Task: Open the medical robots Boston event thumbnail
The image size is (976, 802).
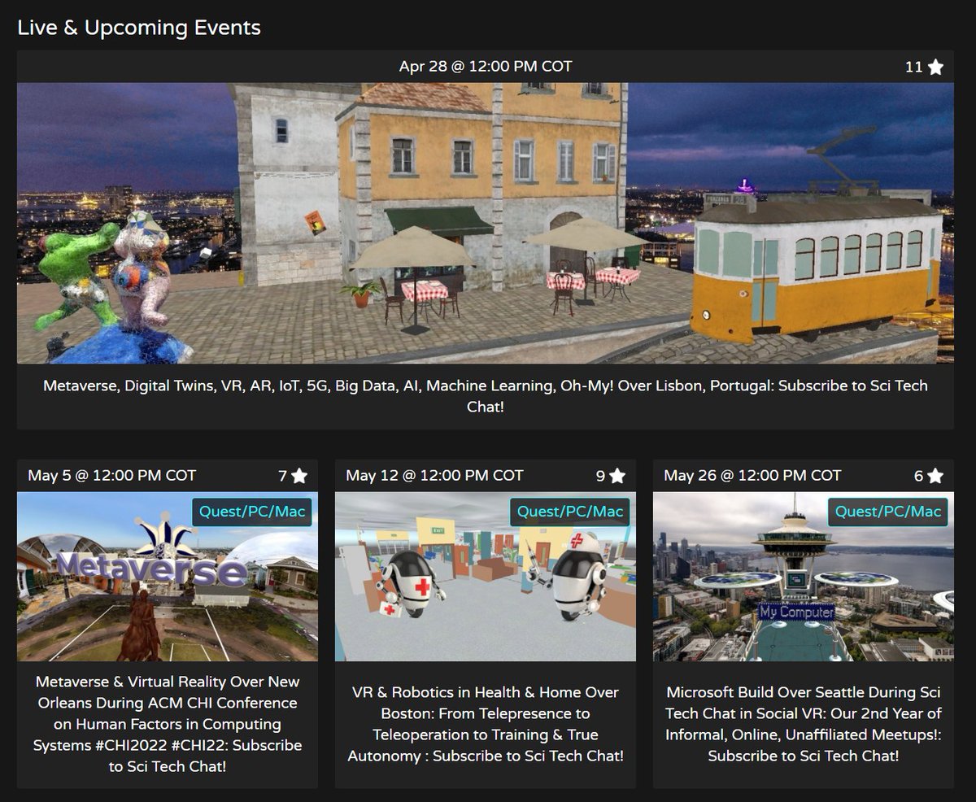Action: coord(486,576)
